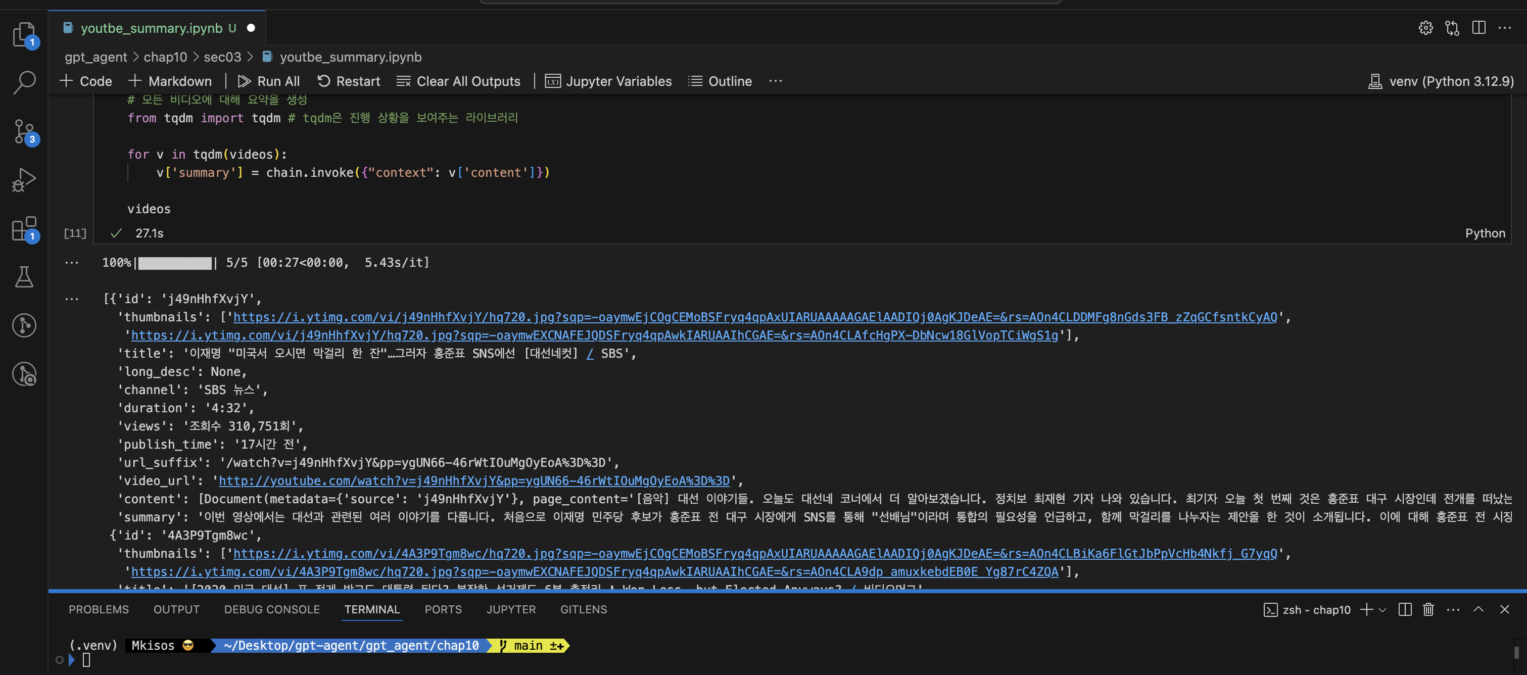Screen dimensions: 1527x675
Task: Open the Search view icon
Action: (24, 82)
